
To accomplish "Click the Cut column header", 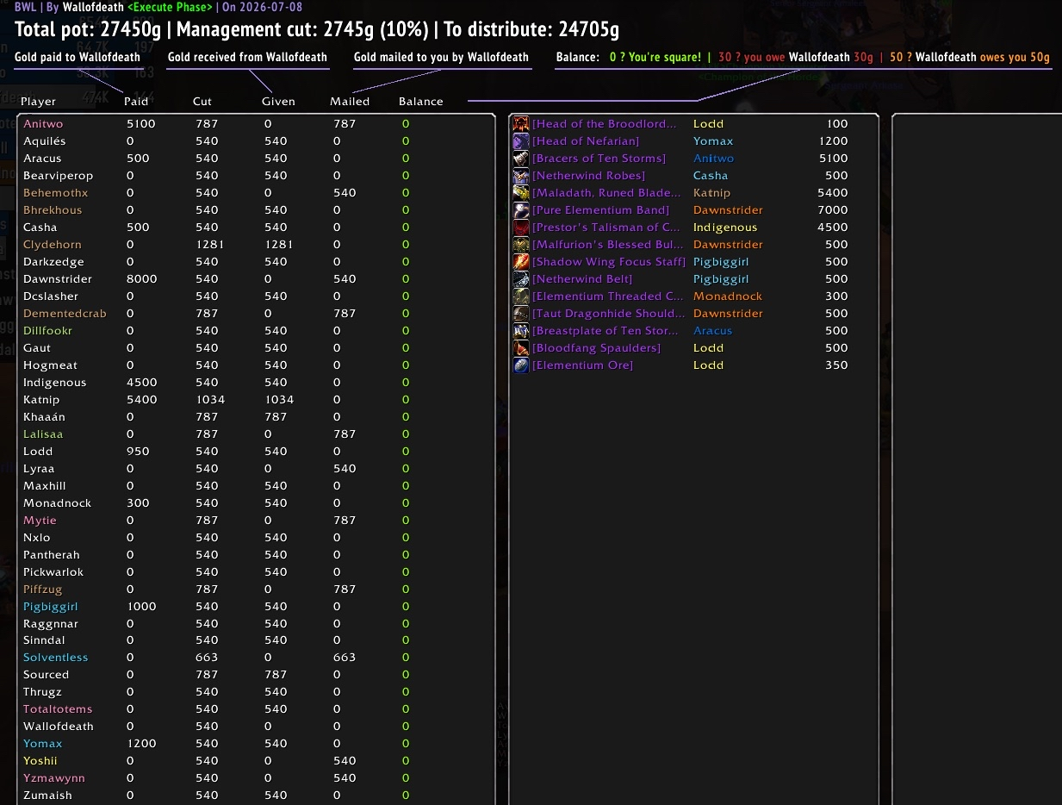I will pyautogui.click(x=202, y=102).
